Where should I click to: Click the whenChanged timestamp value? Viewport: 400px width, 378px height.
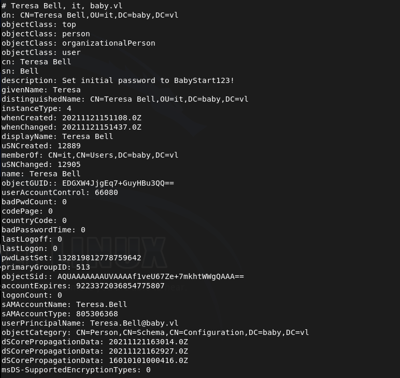[102, 127]
